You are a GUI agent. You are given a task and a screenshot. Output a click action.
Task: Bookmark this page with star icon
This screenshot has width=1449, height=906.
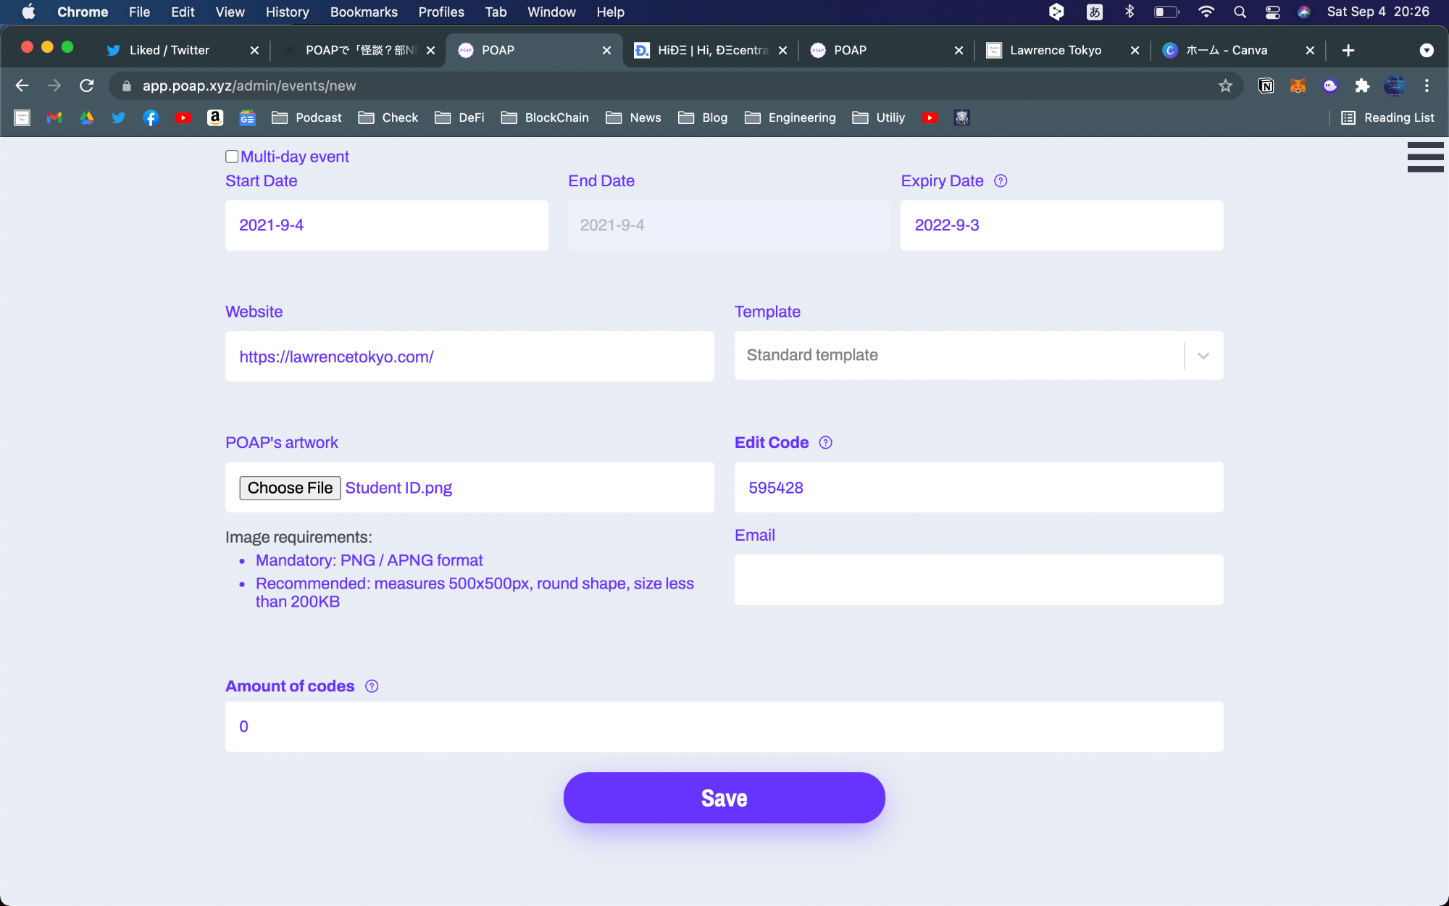[x=1225, y=86]
